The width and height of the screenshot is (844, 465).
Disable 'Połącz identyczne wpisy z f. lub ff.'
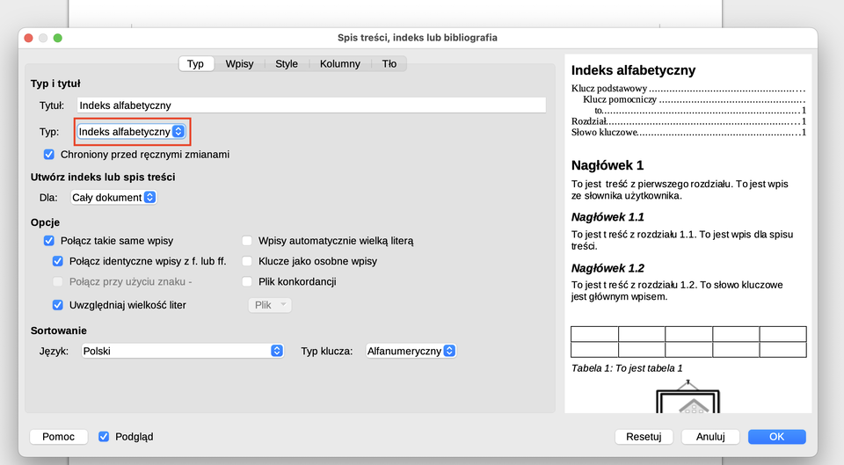tap(58, 261)
